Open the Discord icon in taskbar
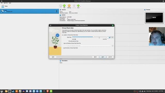 click(30, 91)
